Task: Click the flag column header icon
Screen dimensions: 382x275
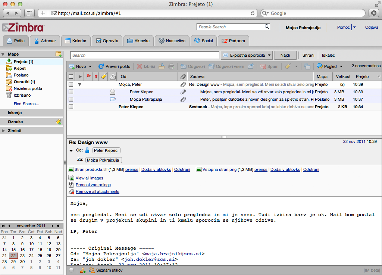Action: click(89, 76)
